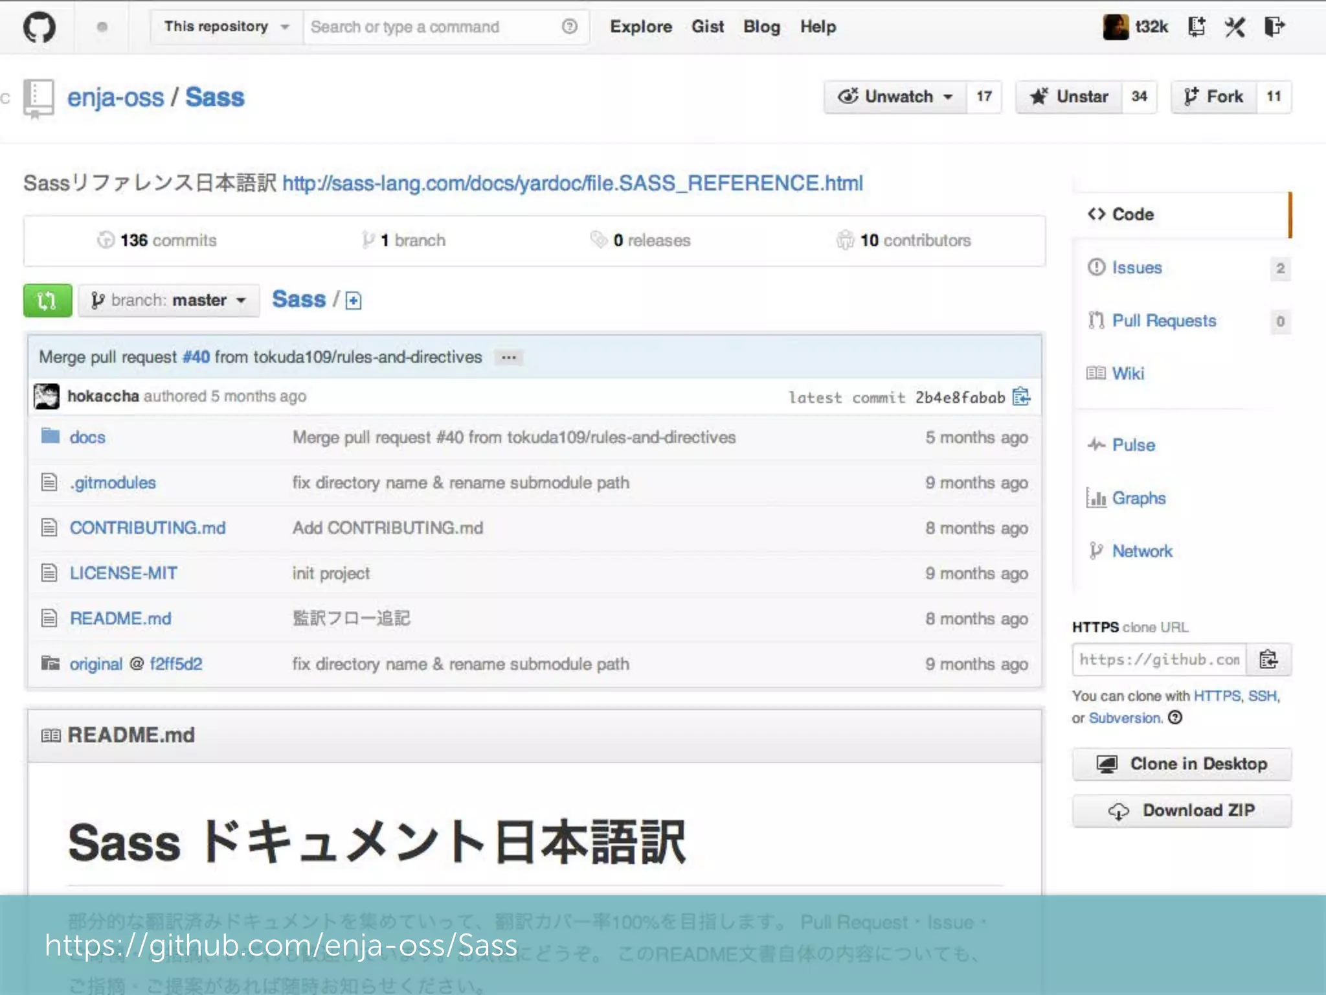The width and height of the screenshot is (1326, 995).
Task: Open Blog in header
Action: 761,27
